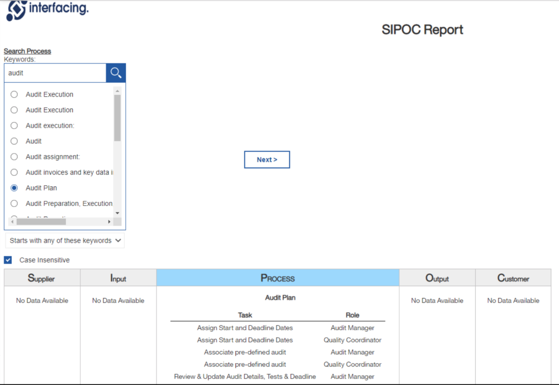Click the Search Process link

27,51
